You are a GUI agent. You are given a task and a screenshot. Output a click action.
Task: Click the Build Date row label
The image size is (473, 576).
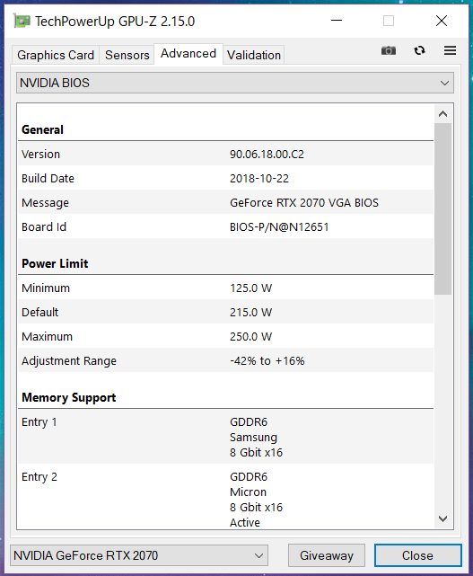tap(48, 179)
